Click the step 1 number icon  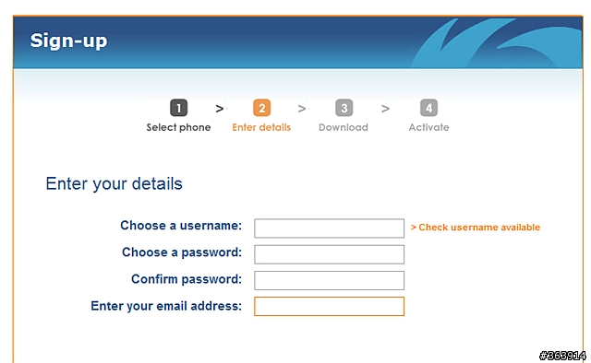click(x=178, y=108)
